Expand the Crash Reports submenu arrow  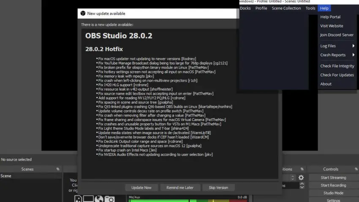(353, 55)
